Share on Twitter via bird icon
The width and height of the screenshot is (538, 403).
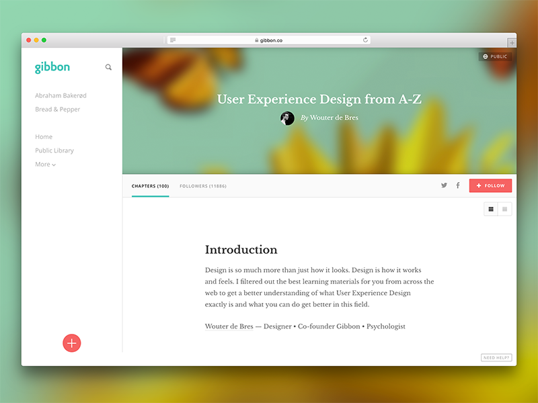(x=444, y=185)
